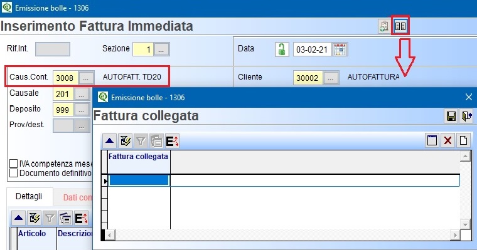The height and width of the screenshot is (250, 477).
Task: Click grid window icon in dialog toolbar
Action: (x=432, y=140)
